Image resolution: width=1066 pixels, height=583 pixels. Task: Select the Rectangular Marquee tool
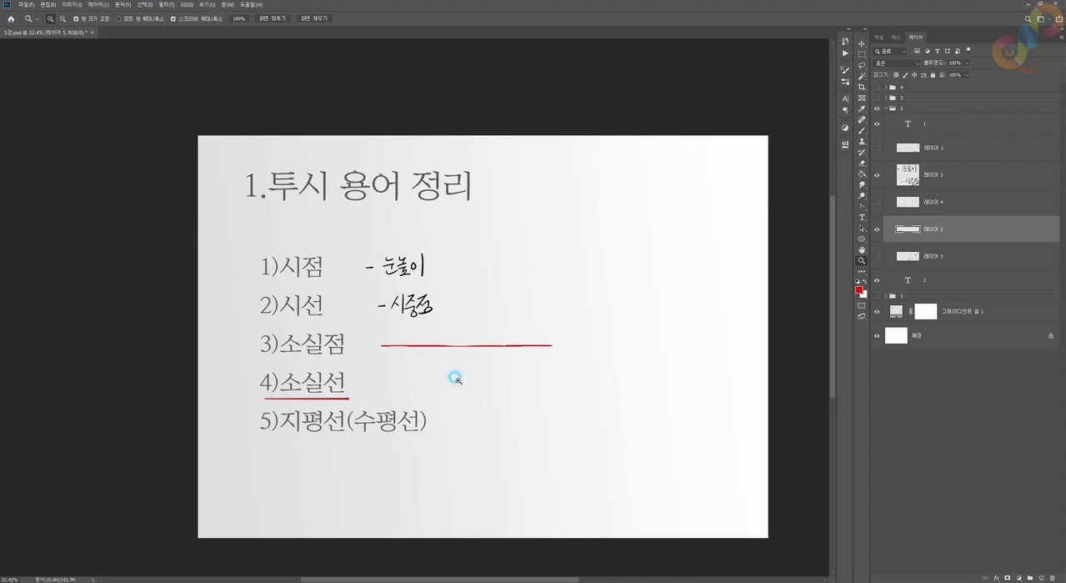[862, 54]
